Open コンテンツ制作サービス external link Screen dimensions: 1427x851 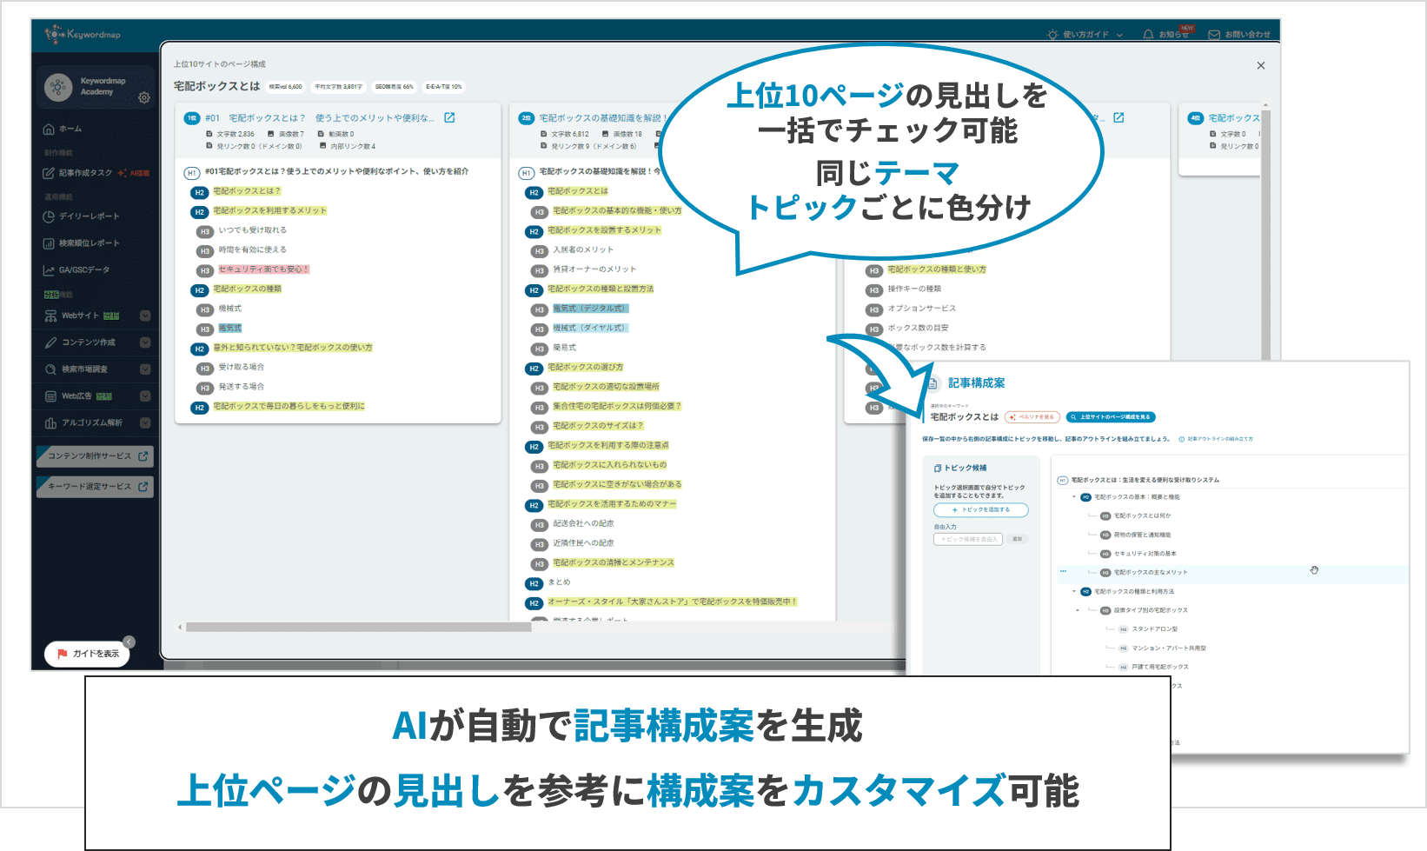(x=96, y=456)
